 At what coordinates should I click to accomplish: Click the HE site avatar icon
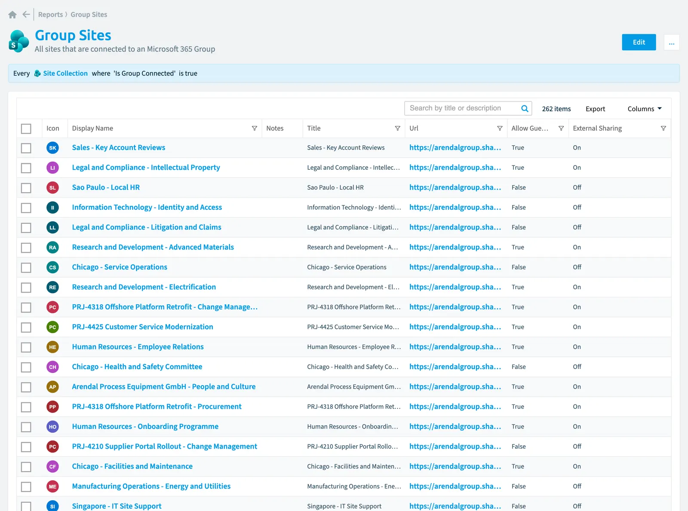pos(52,347)
